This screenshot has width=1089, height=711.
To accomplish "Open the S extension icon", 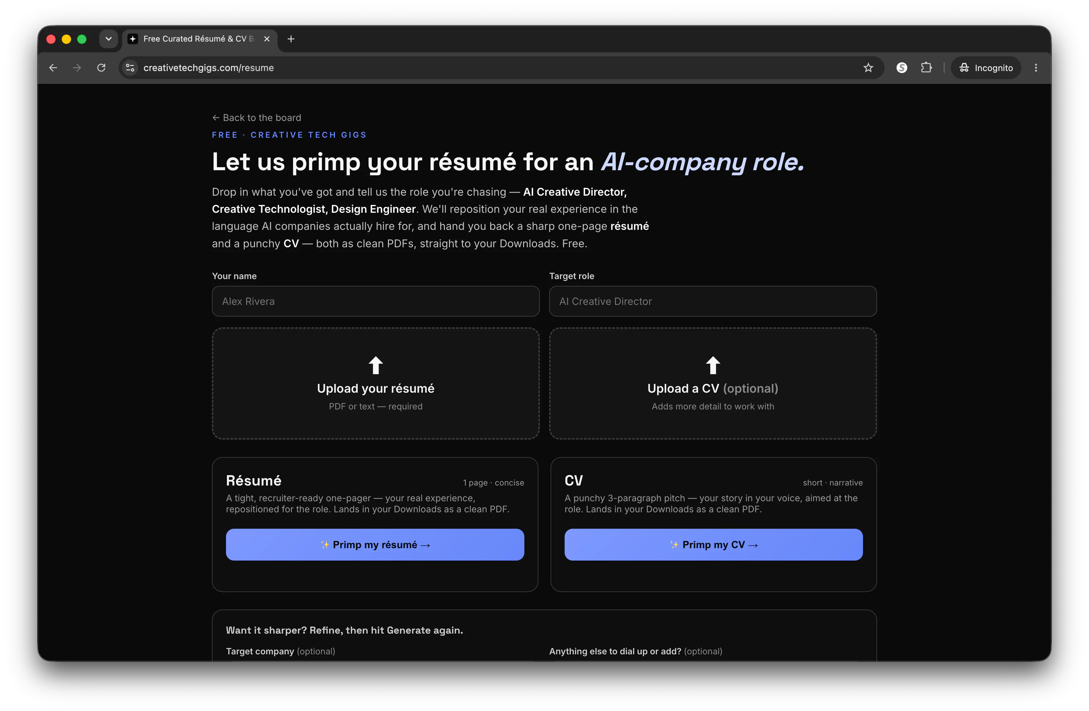I will (x=901, y=68).
